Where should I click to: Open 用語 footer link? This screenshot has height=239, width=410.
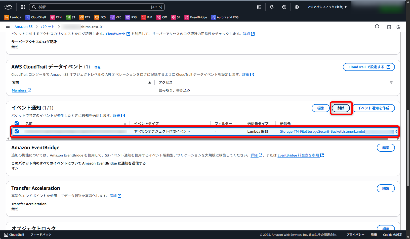[374, 235]
